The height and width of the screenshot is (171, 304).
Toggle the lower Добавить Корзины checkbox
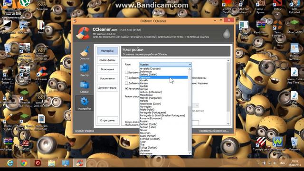126,83
